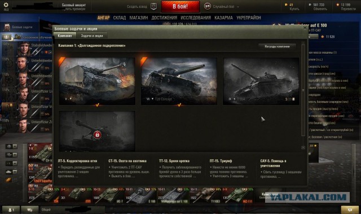Open the УКРЕПРАЙОН menu
This screenshot has height=214, width=361.
point(249,18)
